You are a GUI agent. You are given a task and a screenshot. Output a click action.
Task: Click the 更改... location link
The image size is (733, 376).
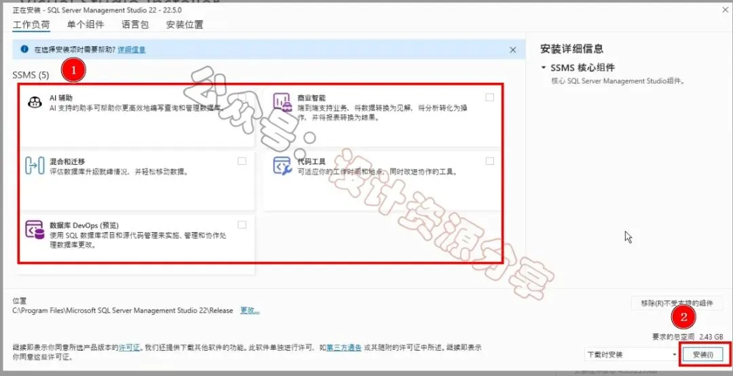[x=250, y=311]
